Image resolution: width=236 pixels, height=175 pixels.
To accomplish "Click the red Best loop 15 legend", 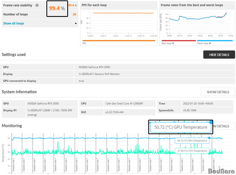I will 179,41.
